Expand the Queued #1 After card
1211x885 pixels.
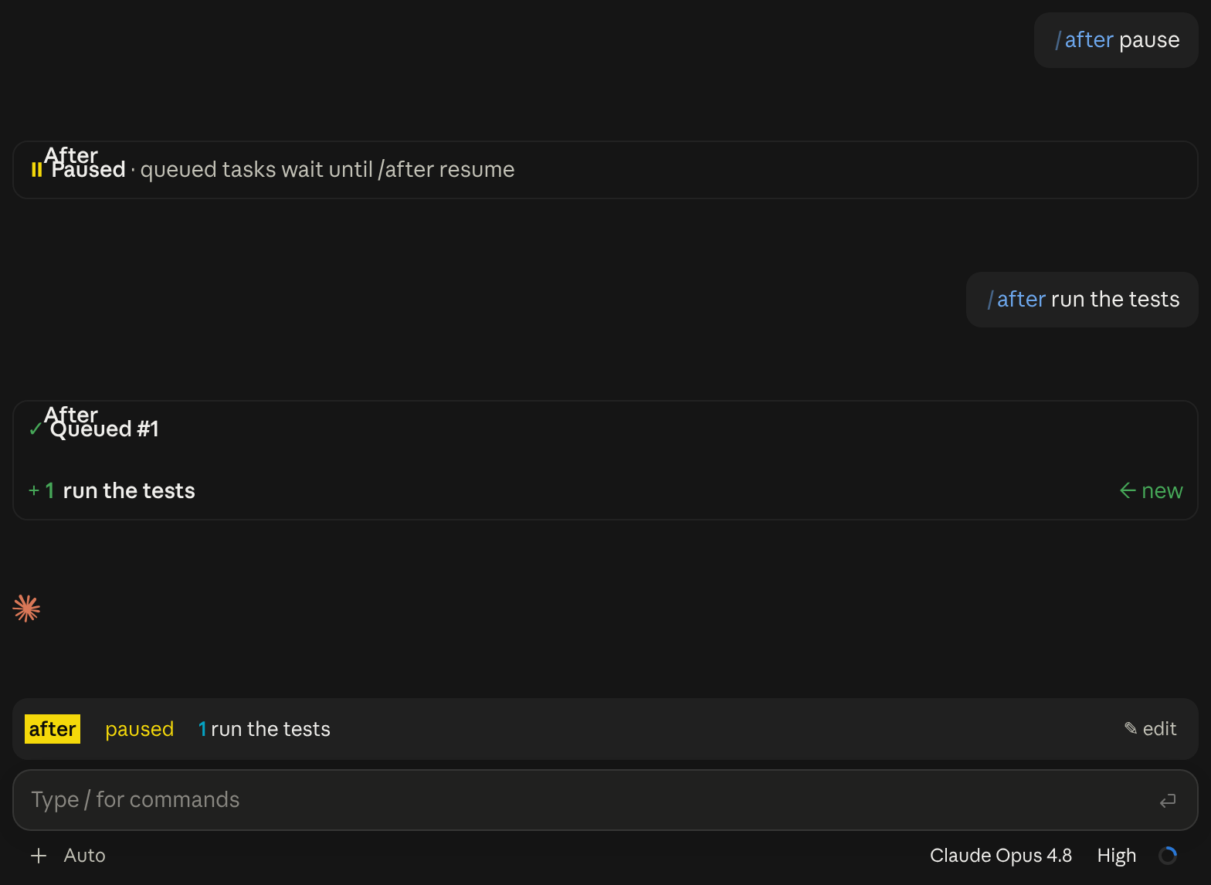[605, 460]
